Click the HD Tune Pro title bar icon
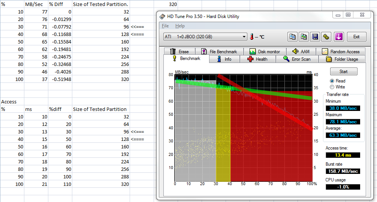The image size is (377, 202). pyautogui.click(x=163, y=16)
